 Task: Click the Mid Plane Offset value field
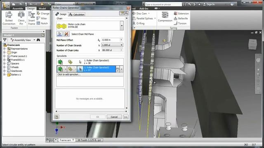coord(111,40)
